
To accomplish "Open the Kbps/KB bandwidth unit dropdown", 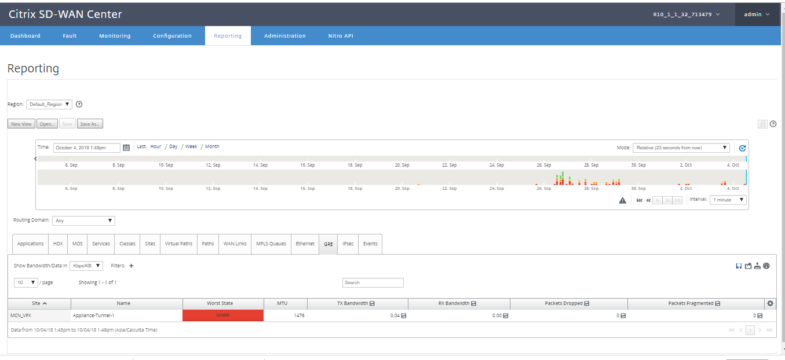I will 86,266.
